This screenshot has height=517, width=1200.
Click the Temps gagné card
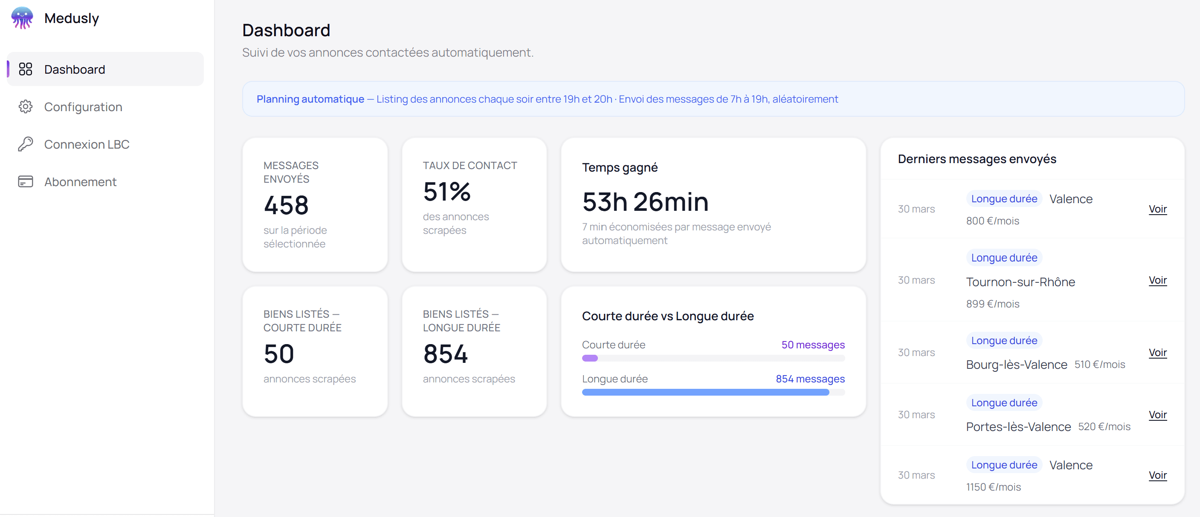[x=713, y=204]
